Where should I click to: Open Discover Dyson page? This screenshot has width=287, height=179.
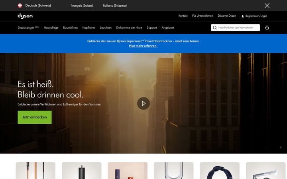(x=227, y=16)
